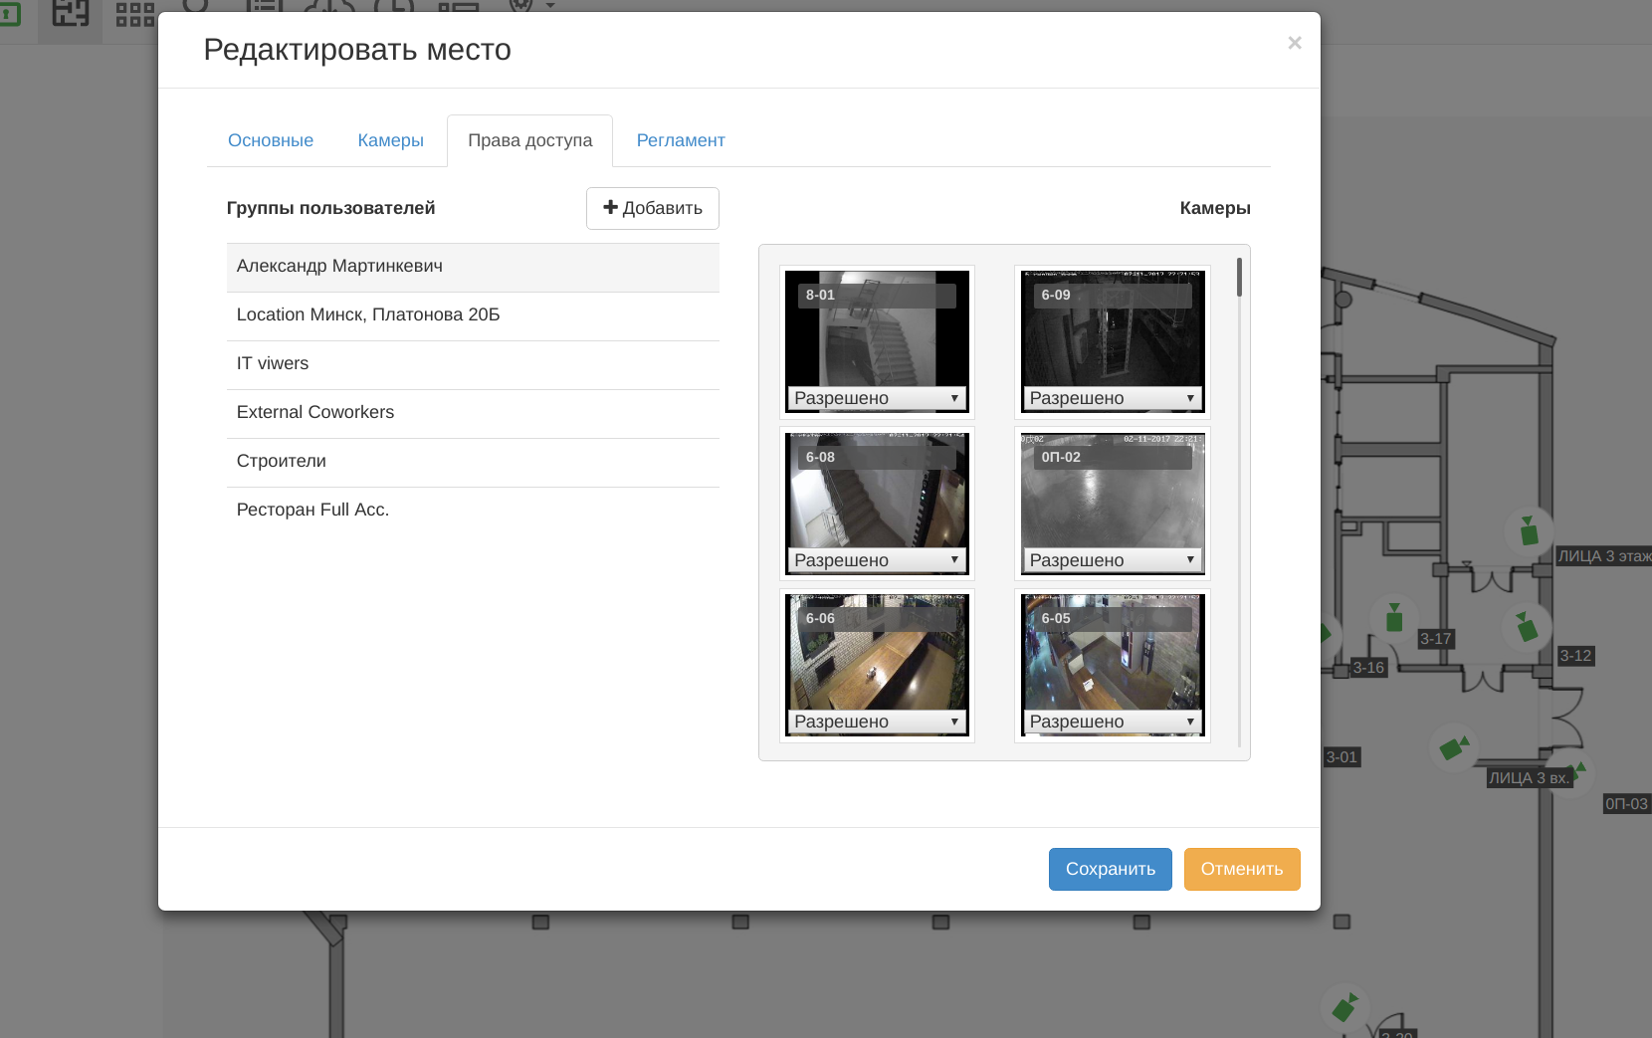
Task: Switch to the camera grid view icon
Action: [135, 14]
